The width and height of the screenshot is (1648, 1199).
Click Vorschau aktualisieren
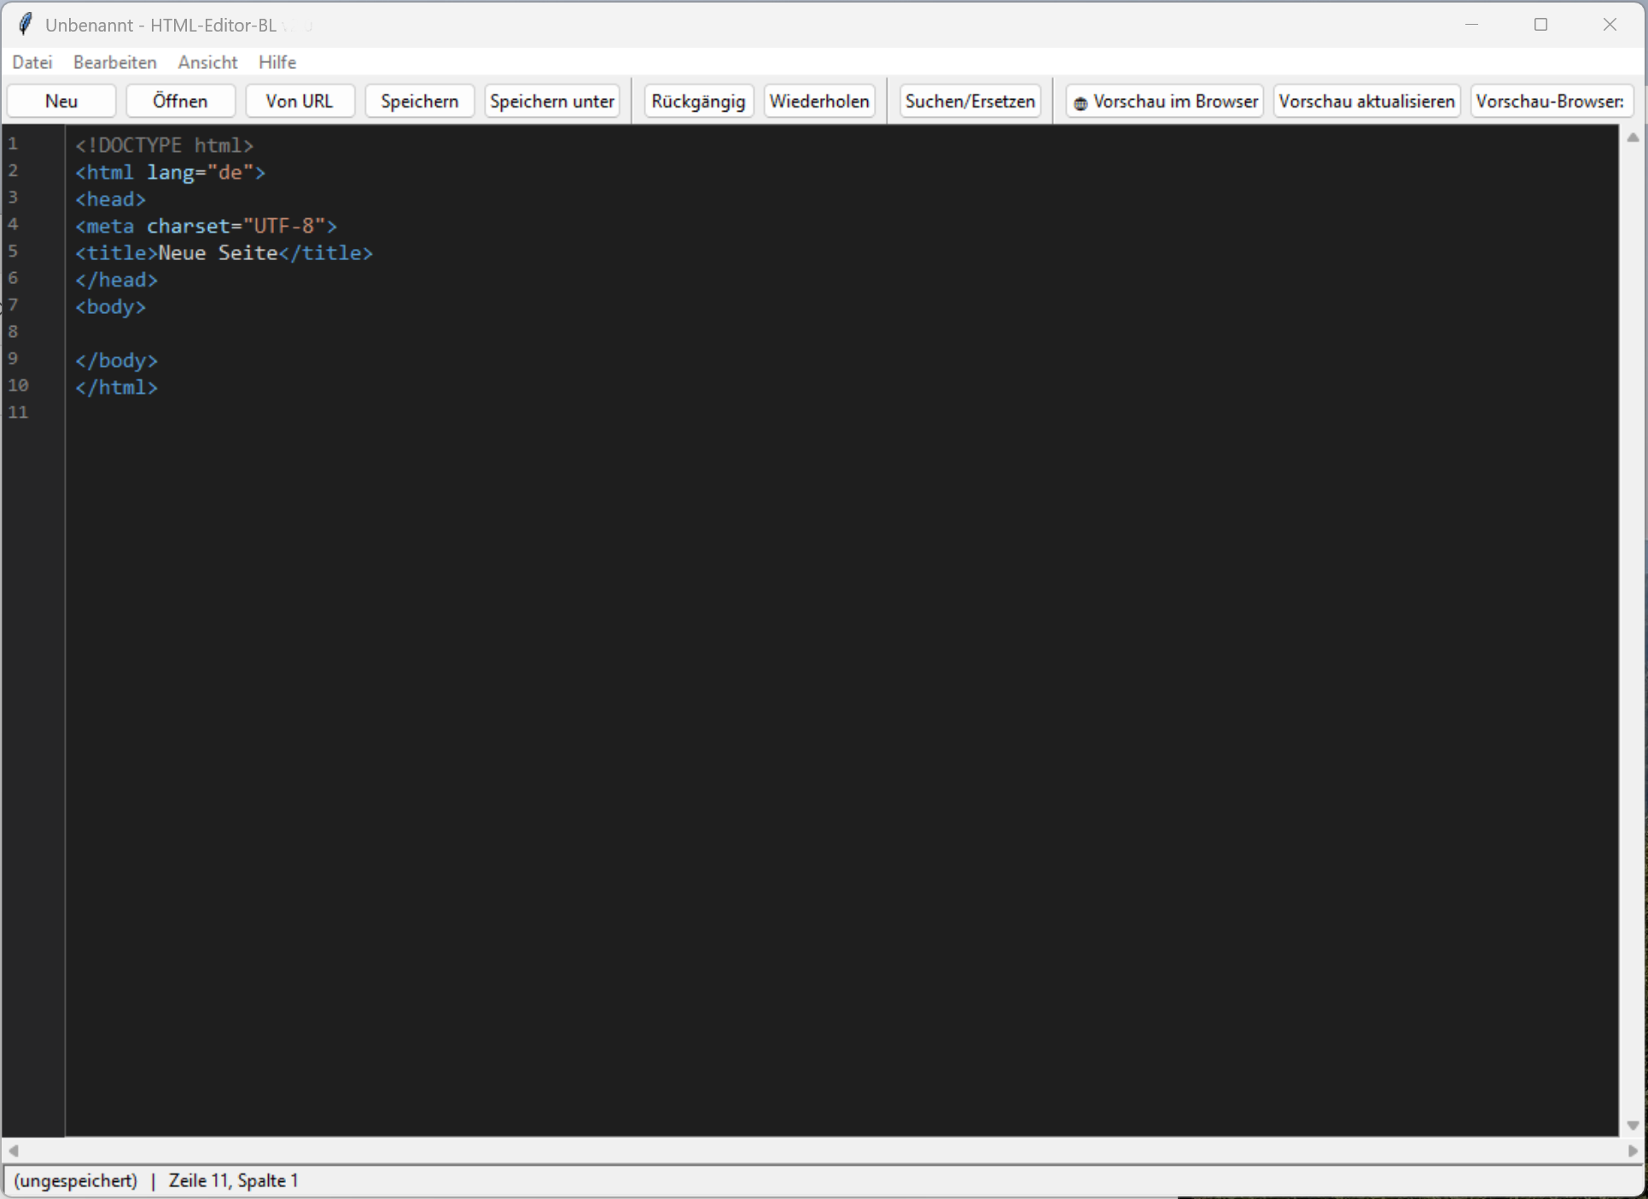pyautogui.click(x=1366, y=101)
